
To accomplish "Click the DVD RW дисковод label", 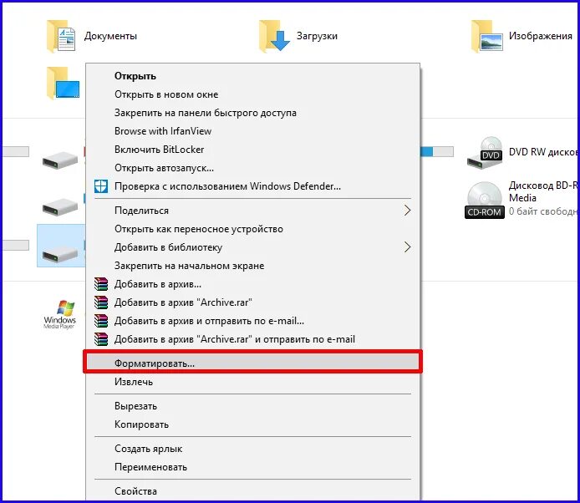I will pyautogui.click(x=544, y=152).
